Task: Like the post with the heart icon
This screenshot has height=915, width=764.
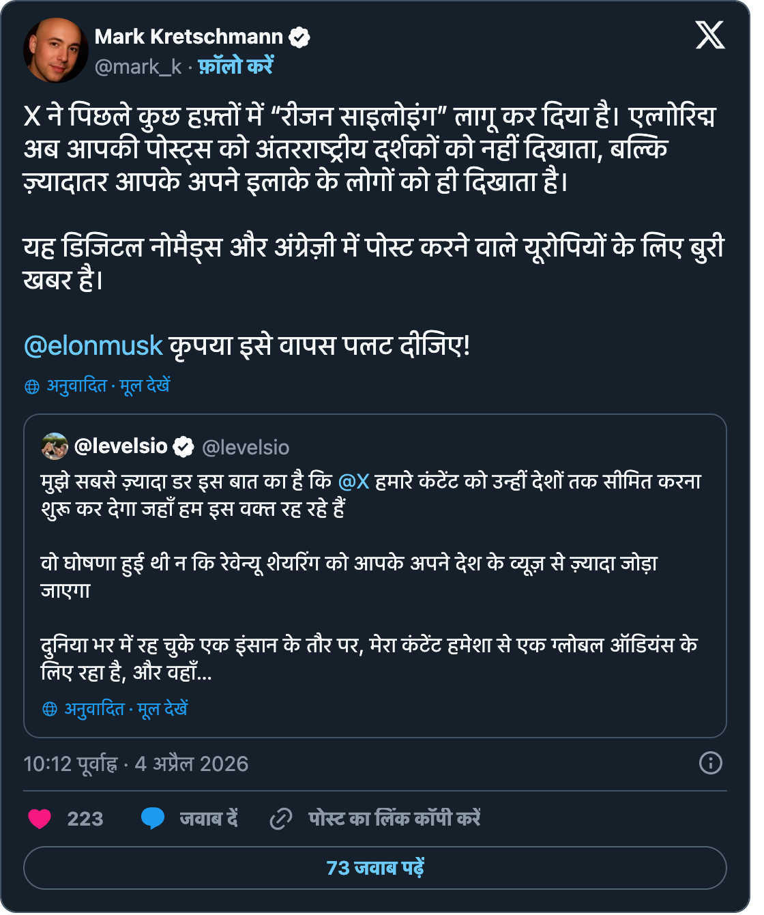Action: pyautogui.click(x=40, y=818)
